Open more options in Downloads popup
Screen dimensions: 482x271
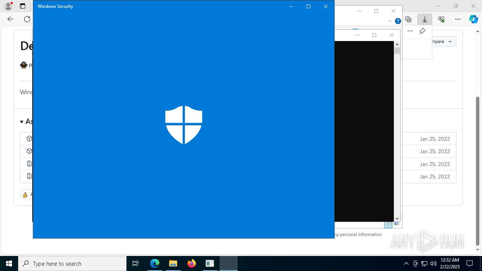coord(410,31)
